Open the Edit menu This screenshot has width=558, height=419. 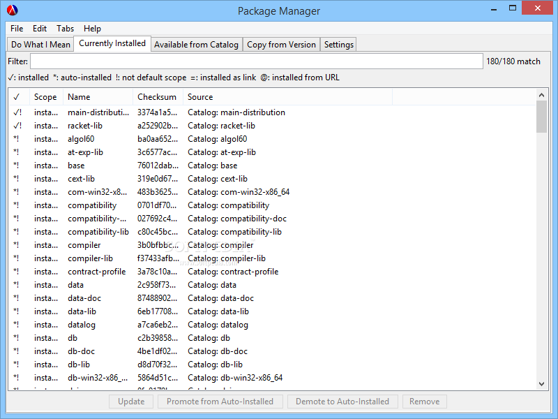(x=40, y=29)
